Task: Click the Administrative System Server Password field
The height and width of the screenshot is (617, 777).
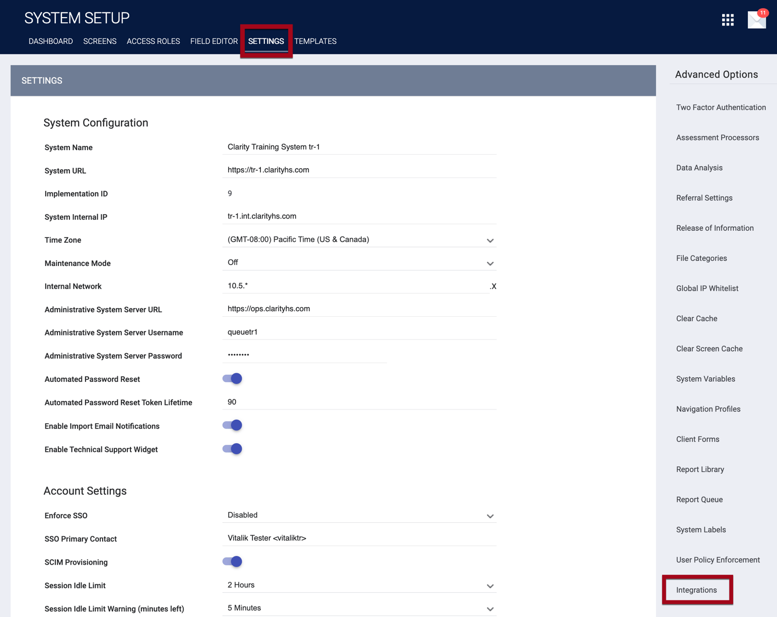Action: click(x=304, y=355)
